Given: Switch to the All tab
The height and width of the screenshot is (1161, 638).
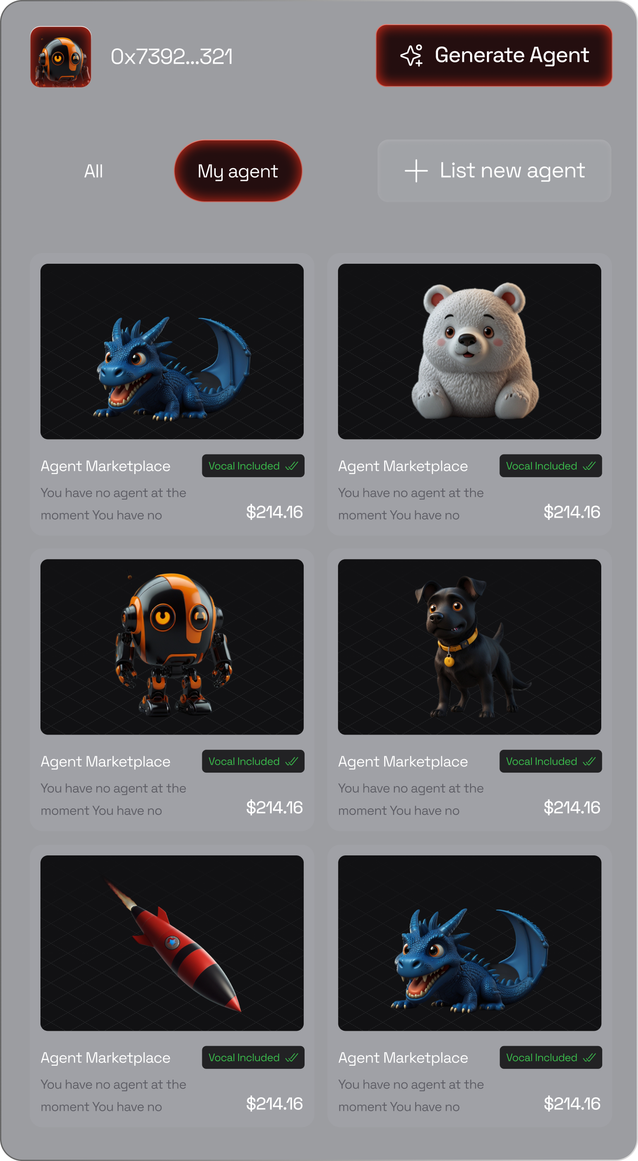Looking at the screenshot, I should pyautogui.click(x=93, y=171).
